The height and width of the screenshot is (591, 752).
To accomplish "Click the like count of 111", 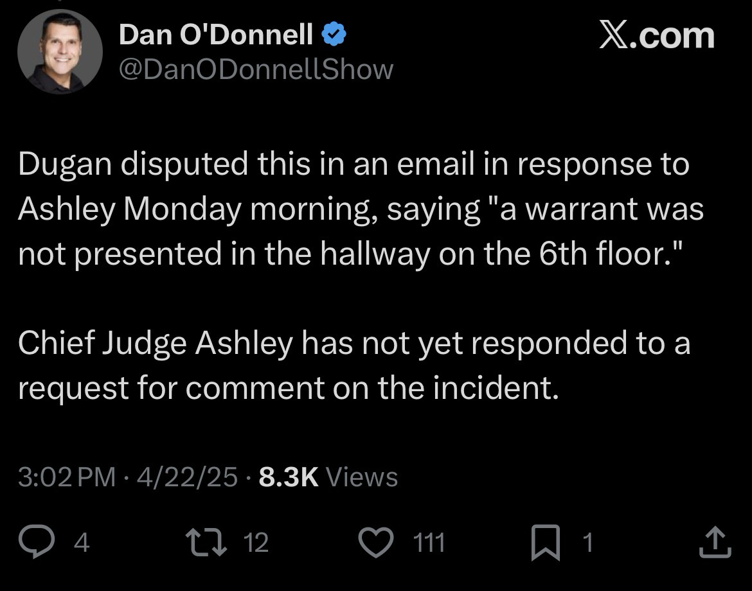I will click(x=429, y=544).
